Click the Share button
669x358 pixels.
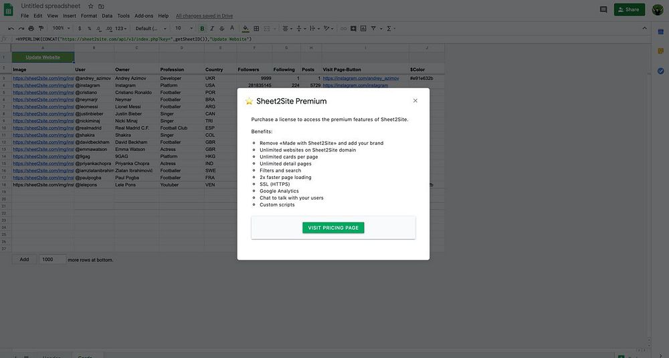pyautogui.click(x=630, y=9)
